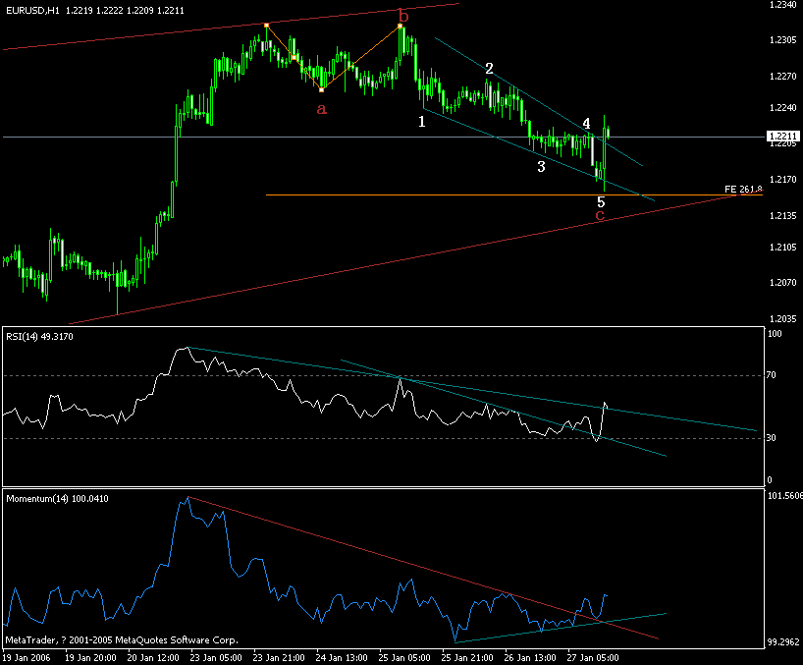
Task: Click the '20 Jan 12:00' time axis label
Action: 153,658
